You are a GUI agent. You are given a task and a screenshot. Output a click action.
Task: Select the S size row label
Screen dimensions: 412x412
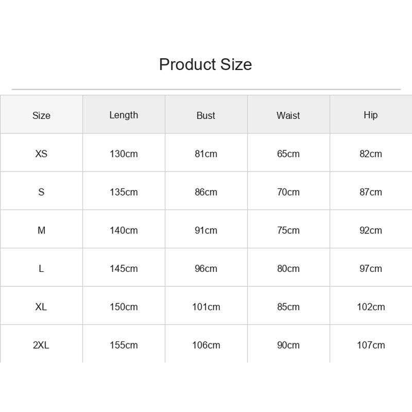41,192
